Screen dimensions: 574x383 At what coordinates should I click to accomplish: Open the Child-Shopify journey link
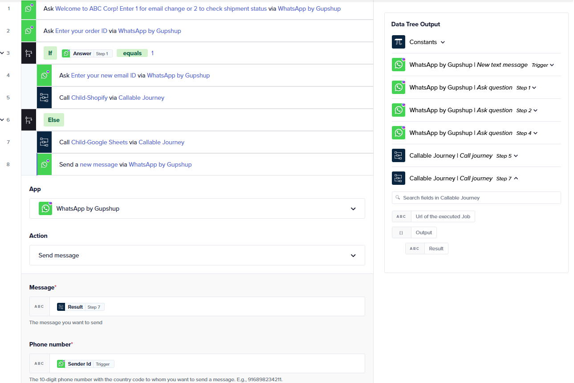tap(90, 98)
